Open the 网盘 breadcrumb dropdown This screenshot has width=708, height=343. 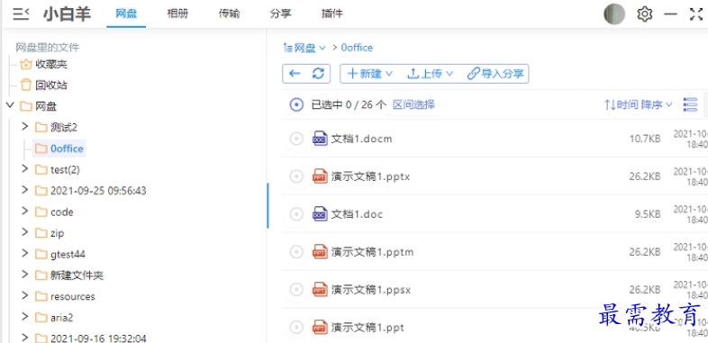304,48
